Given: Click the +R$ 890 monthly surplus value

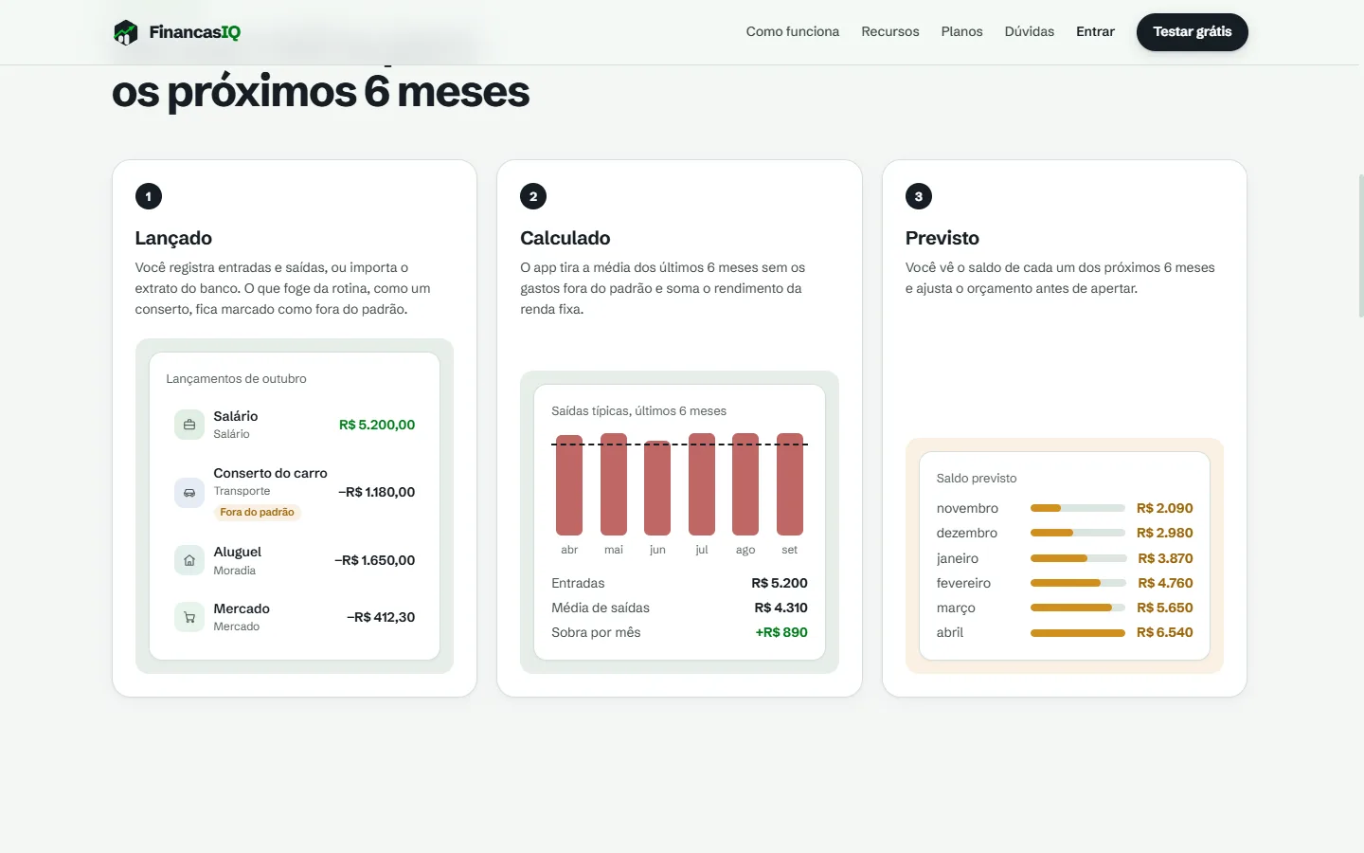Looking at the screenshot, I should coord(781,632).
